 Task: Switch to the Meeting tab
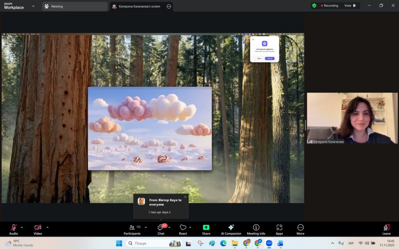(x=74, y=6)
